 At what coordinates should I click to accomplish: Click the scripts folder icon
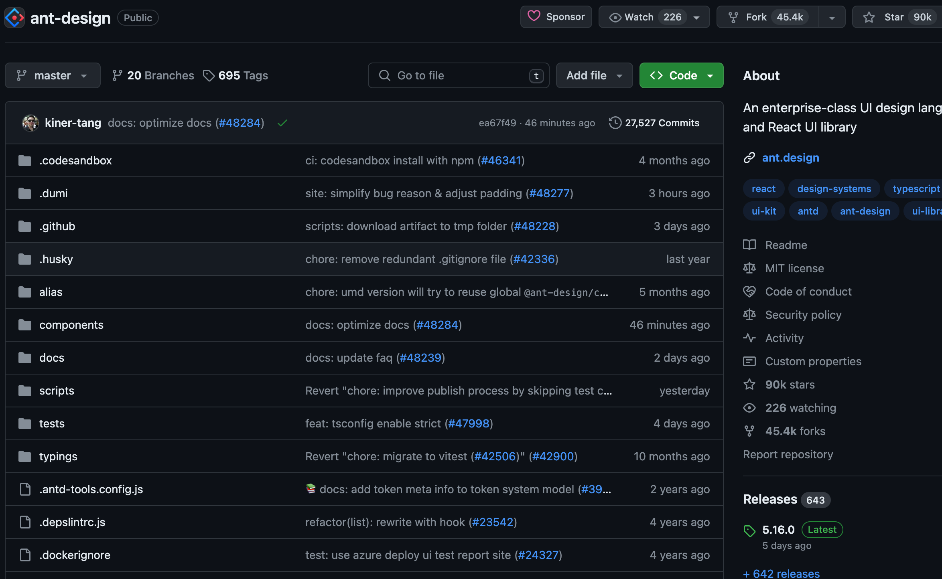(25, 391)
